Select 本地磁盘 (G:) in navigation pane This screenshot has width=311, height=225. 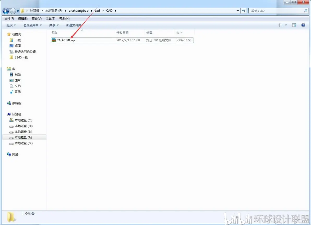coord(23,143)
